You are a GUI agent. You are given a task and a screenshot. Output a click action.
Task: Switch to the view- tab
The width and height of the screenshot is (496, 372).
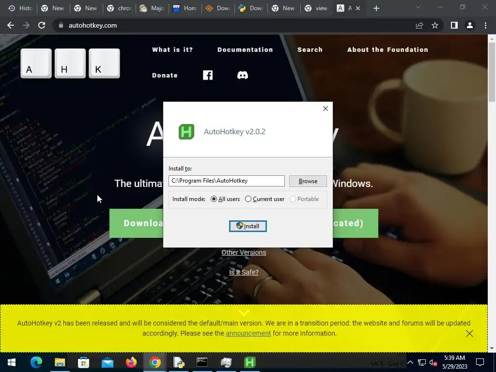(317, 8)
